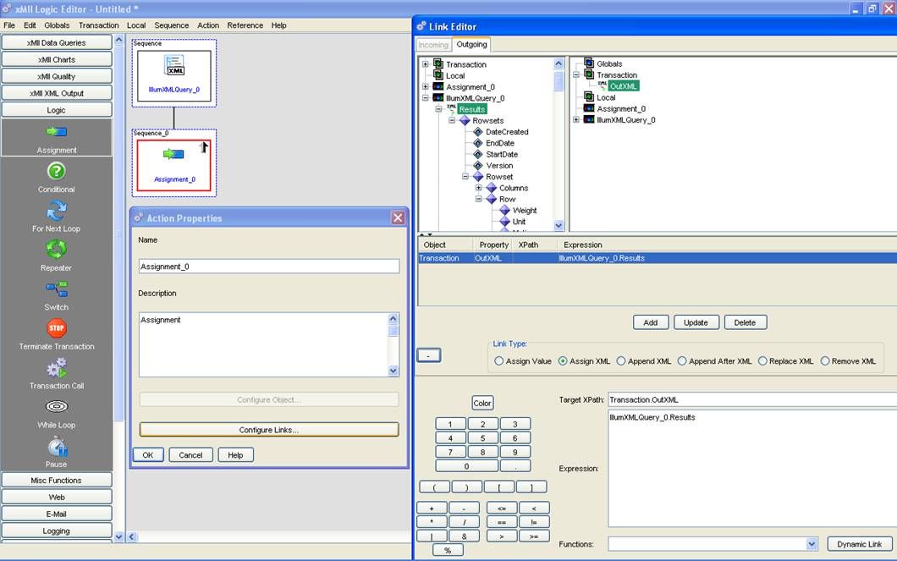Image resolution: width=897 pixels, height=561 pixels.
Task: Click the Weight column icon under Row
Action: click(504, 211)
